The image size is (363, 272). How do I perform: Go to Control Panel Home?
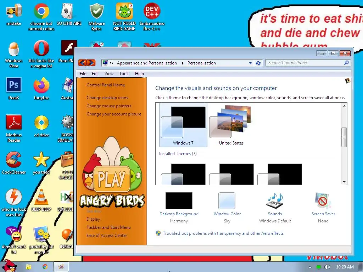106,85
